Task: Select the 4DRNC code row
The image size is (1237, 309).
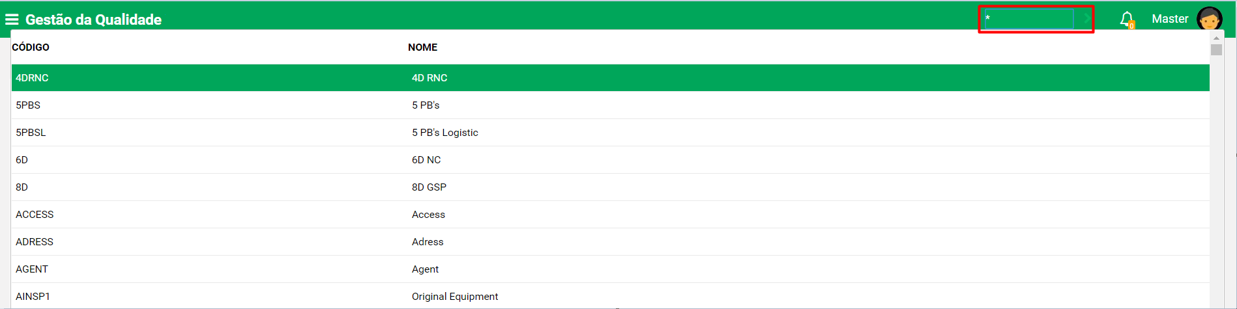Action: click(32, 78)
